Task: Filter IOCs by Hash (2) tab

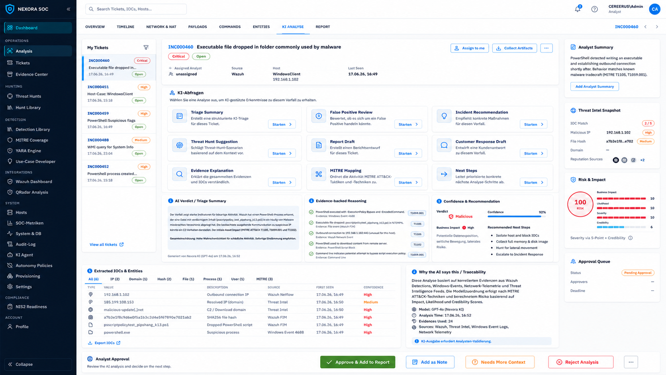Action: pos(164,279)
